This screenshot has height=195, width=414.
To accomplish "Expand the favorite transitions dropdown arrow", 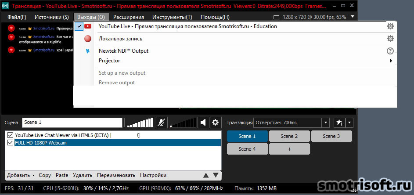I will point(349,123).
